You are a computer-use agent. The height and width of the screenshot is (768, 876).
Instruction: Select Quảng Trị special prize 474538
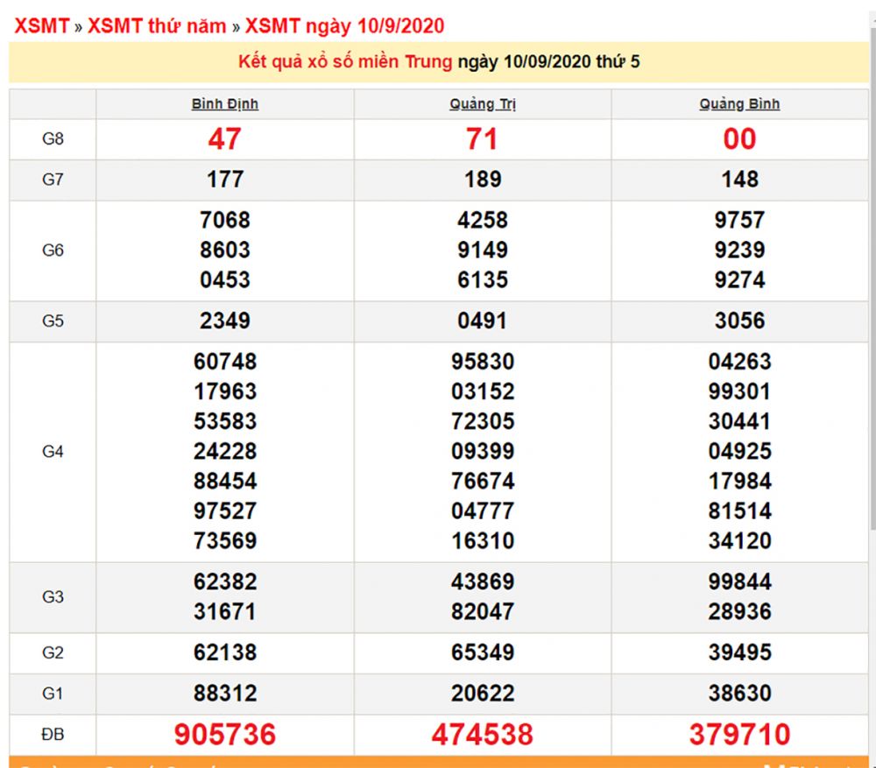[x=483, y=734]
